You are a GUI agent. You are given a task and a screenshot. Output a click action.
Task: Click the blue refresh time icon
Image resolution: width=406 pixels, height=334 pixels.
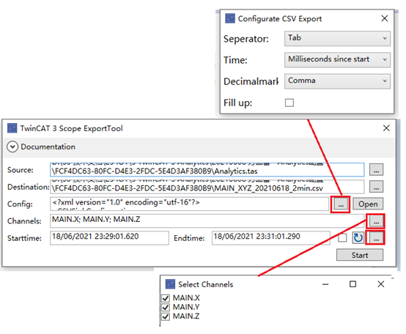[358, 238]
